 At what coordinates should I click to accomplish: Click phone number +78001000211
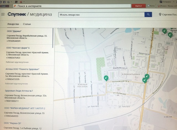(11, 101)
